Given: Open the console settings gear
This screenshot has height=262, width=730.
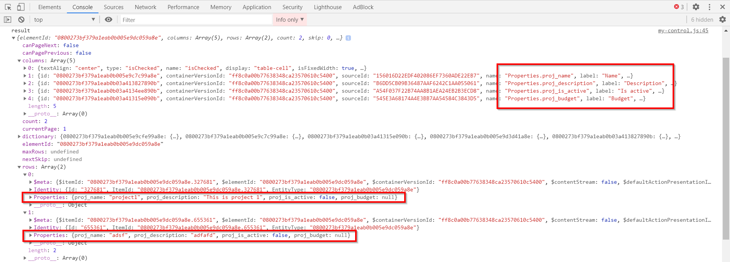Looking at the screenshot, I should click(722, 20).
